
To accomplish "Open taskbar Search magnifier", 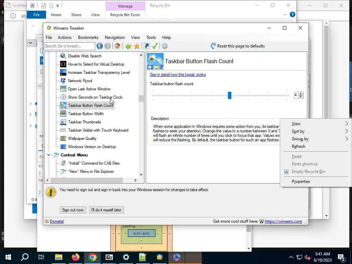I will point(25,257).
